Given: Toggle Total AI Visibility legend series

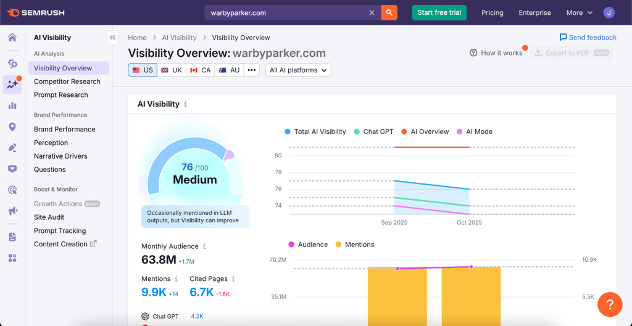Looking at the screenshot, I should tap(315, 132).
